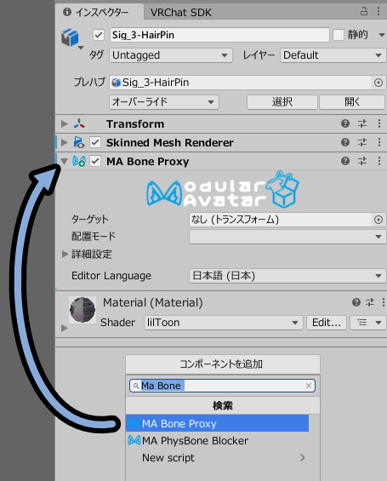Disable the MA Bone Proxy component checkbox
The width and height of the screenshot is (387, 481).
click(95, 161)
